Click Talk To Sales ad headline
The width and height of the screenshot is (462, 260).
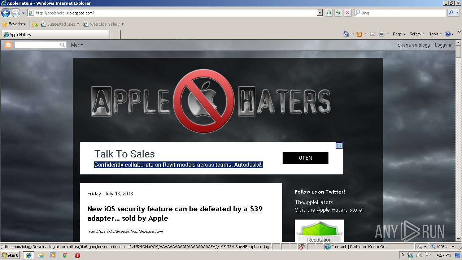point(125,154)
